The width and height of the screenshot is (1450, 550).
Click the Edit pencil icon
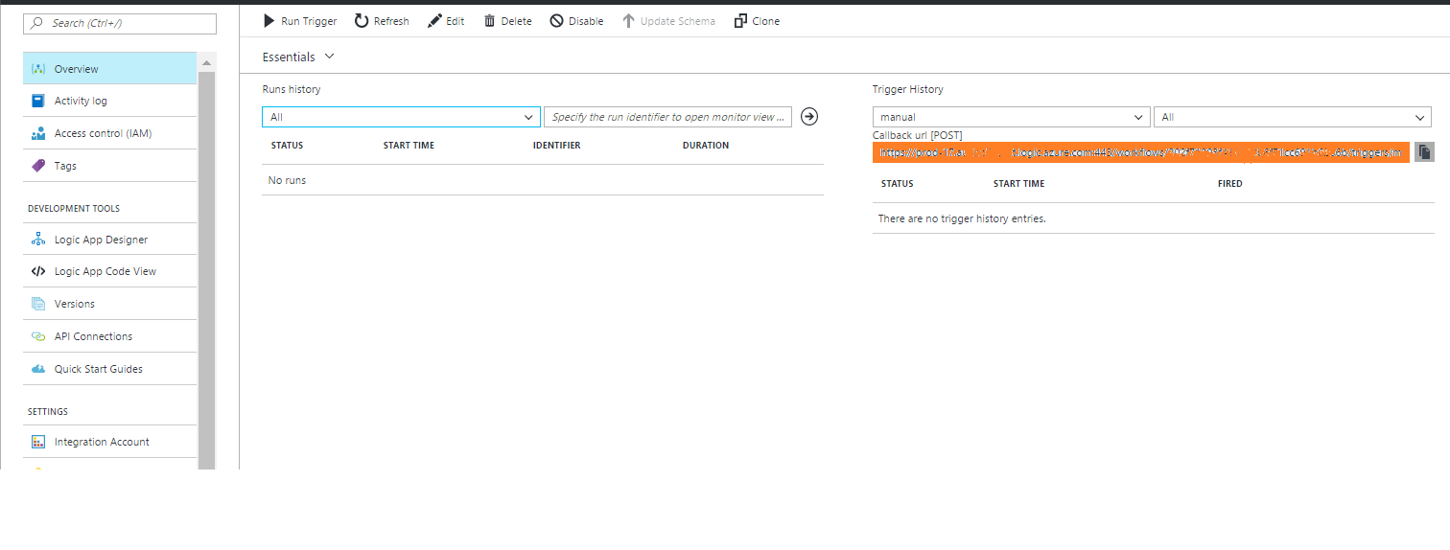pos(434,21)
